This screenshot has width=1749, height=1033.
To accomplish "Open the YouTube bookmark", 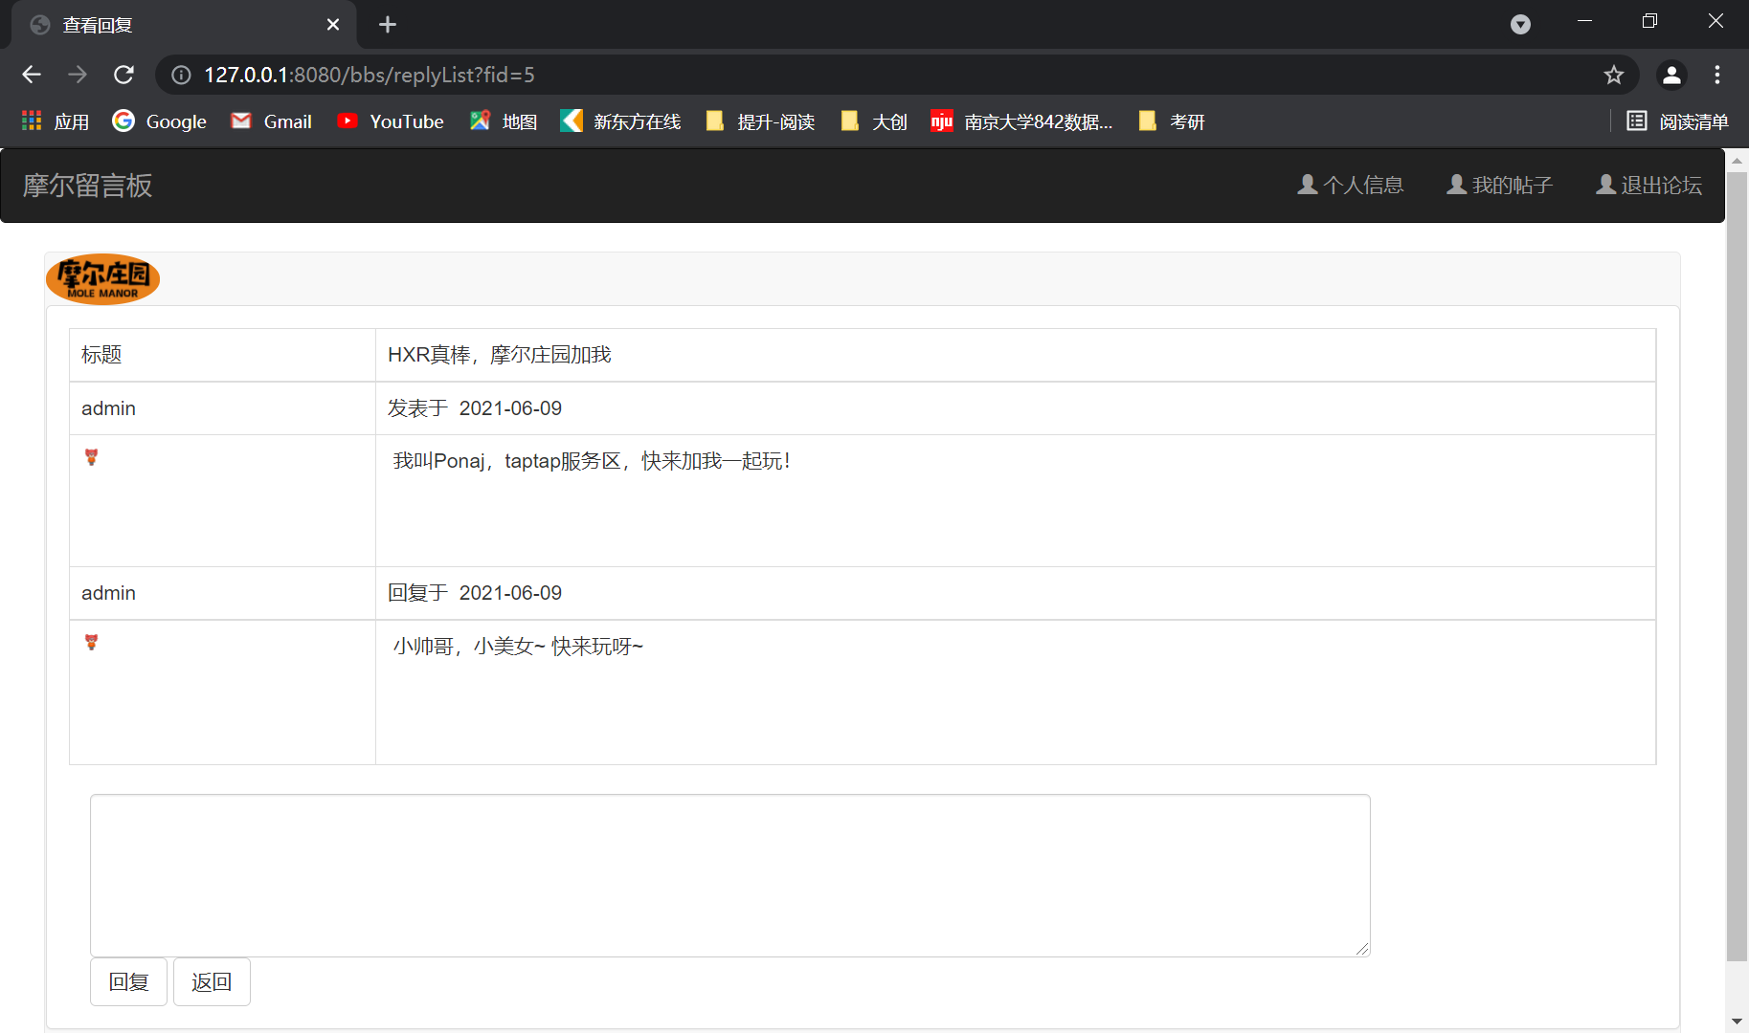I will click(x=391, y=121).
